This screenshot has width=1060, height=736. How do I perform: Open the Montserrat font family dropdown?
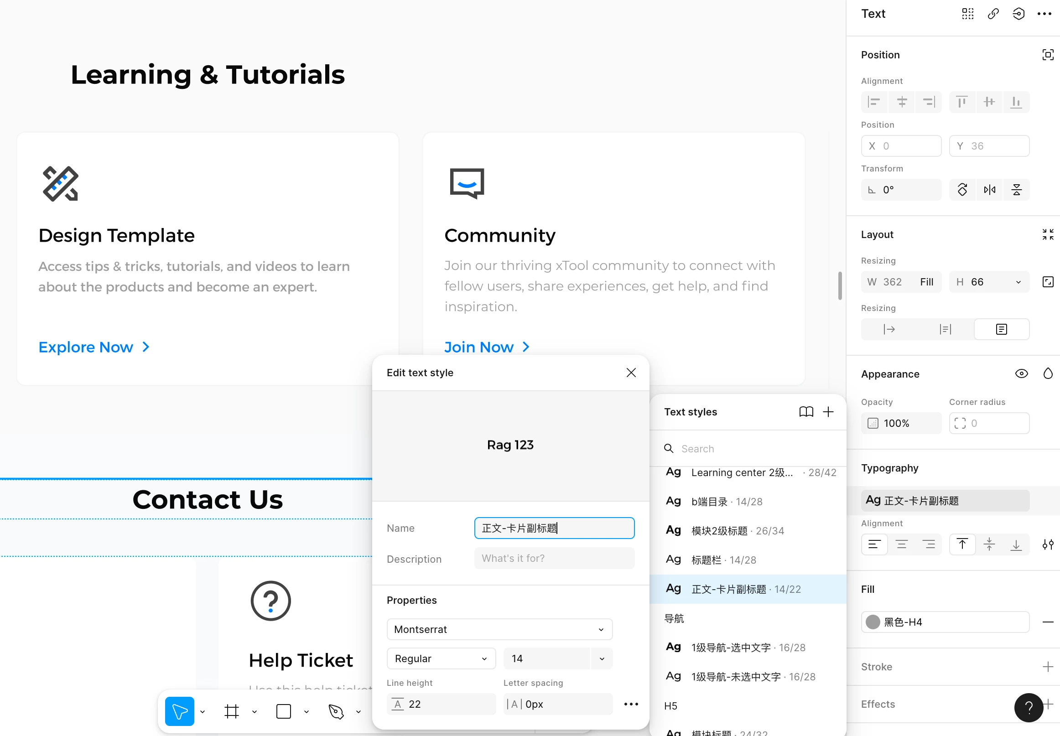[499, 629]
